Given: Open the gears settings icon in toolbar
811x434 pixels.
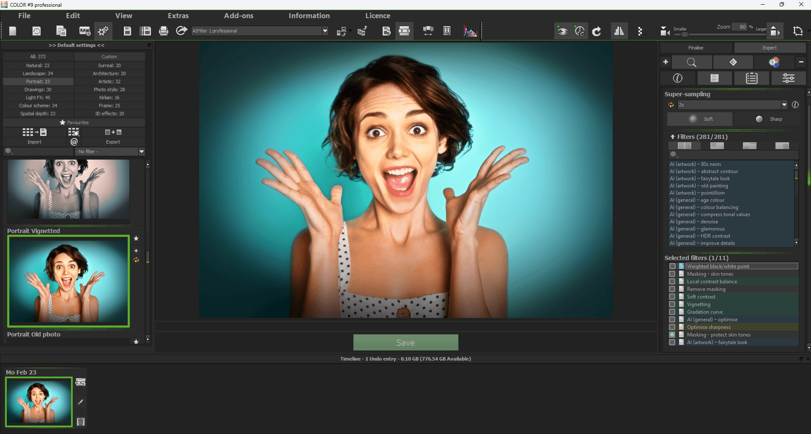Looking at the screenshot, I should click(x=103, y=31).
